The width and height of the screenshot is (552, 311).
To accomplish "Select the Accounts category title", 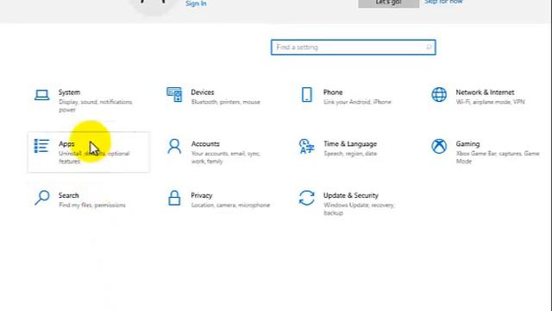I will pos(205,144).
